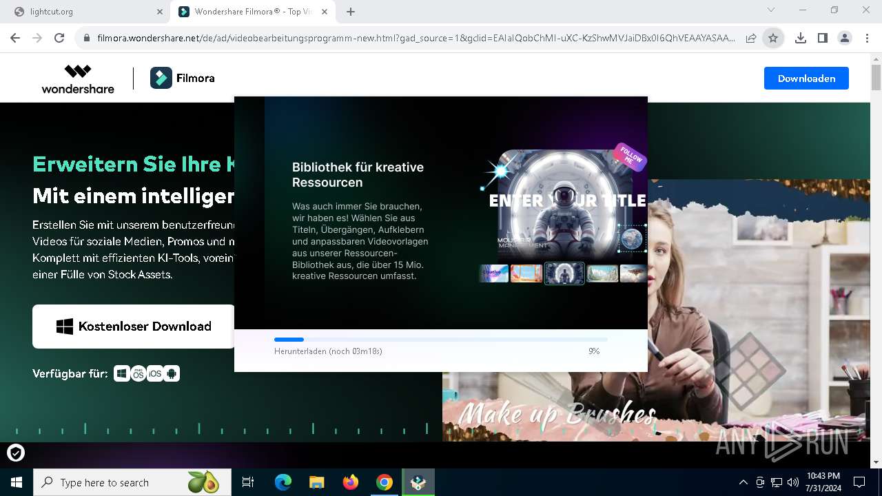The height and width of the screenshot is (496, 882).
Task: Click the network tray icon
Action: point(777,482)
